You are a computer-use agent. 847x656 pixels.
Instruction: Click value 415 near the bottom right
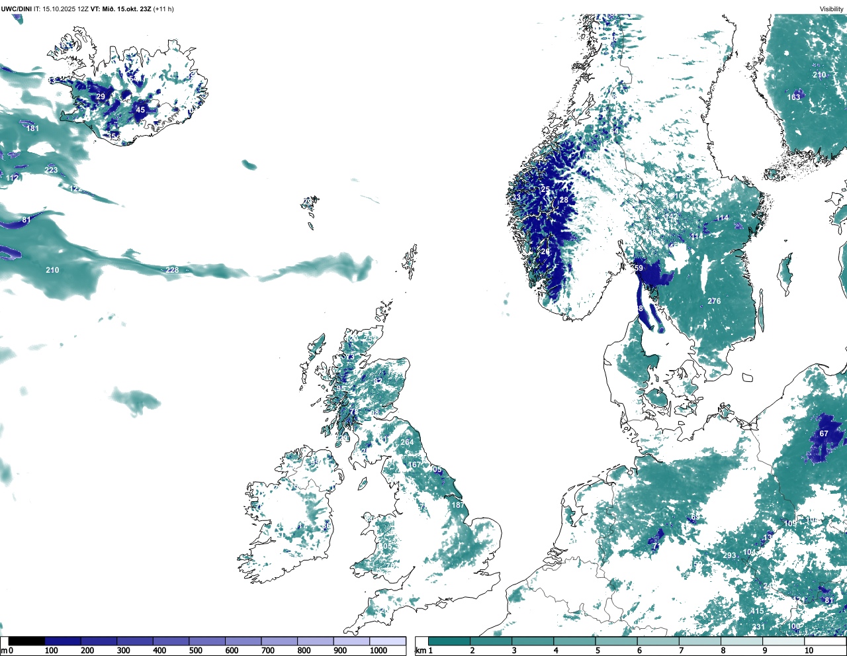point(758,612)
